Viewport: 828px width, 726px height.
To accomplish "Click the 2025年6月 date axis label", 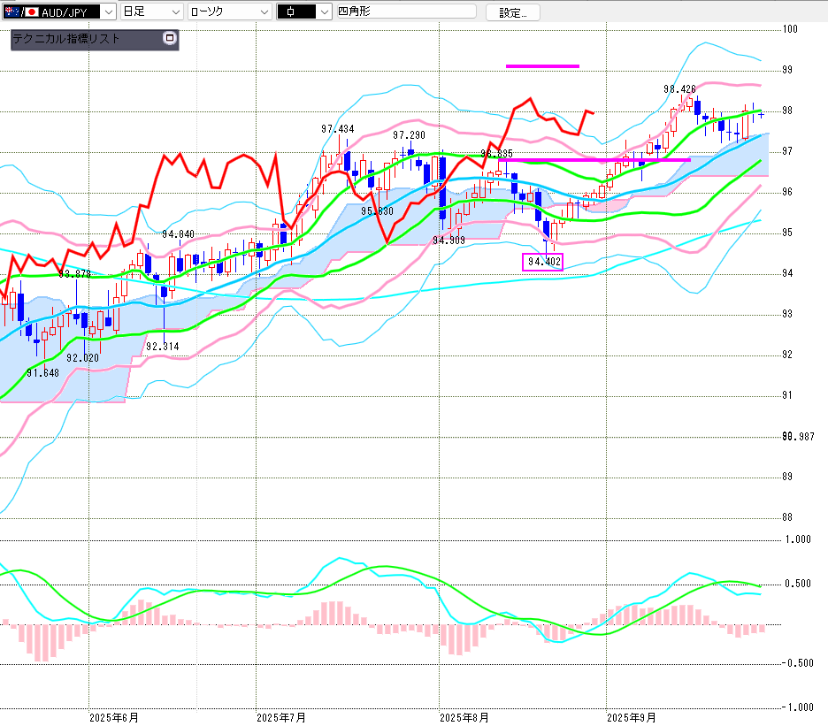I will coord(114,716).
